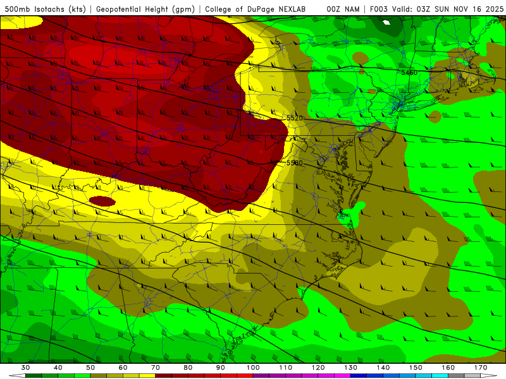This screenshot has width=506, height=379.
Task: Pick the cyan swatch just before 160
Action: point(440,376)
